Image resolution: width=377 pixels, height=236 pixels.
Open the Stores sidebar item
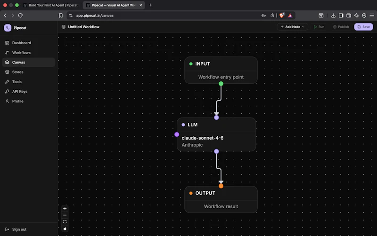[28, 72]
